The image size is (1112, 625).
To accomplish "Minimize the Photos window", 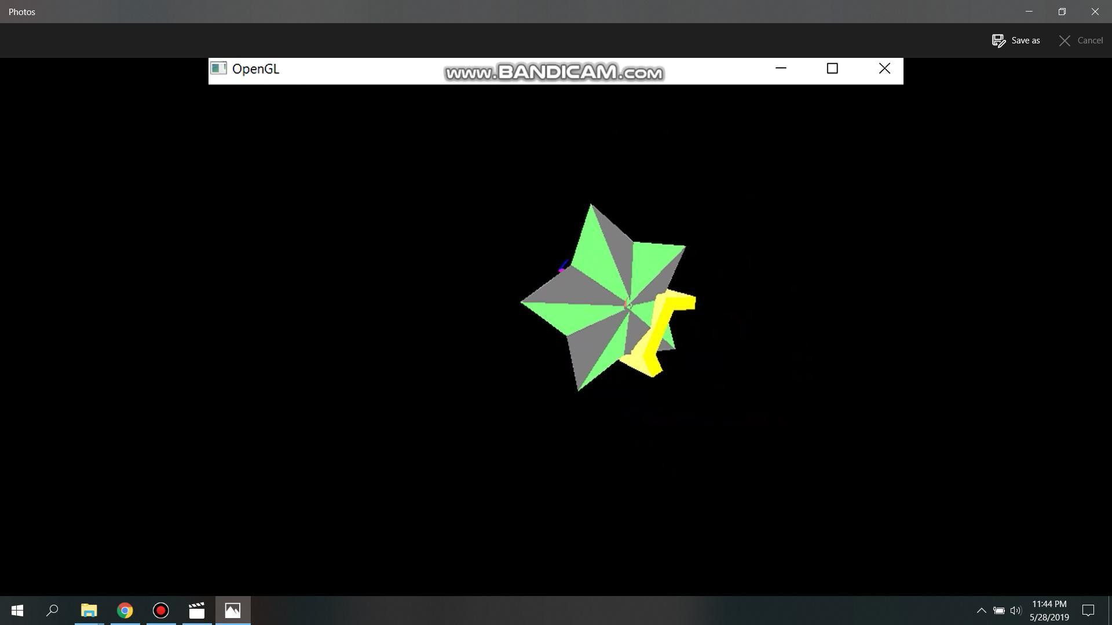I will [x=1029, y=12].
